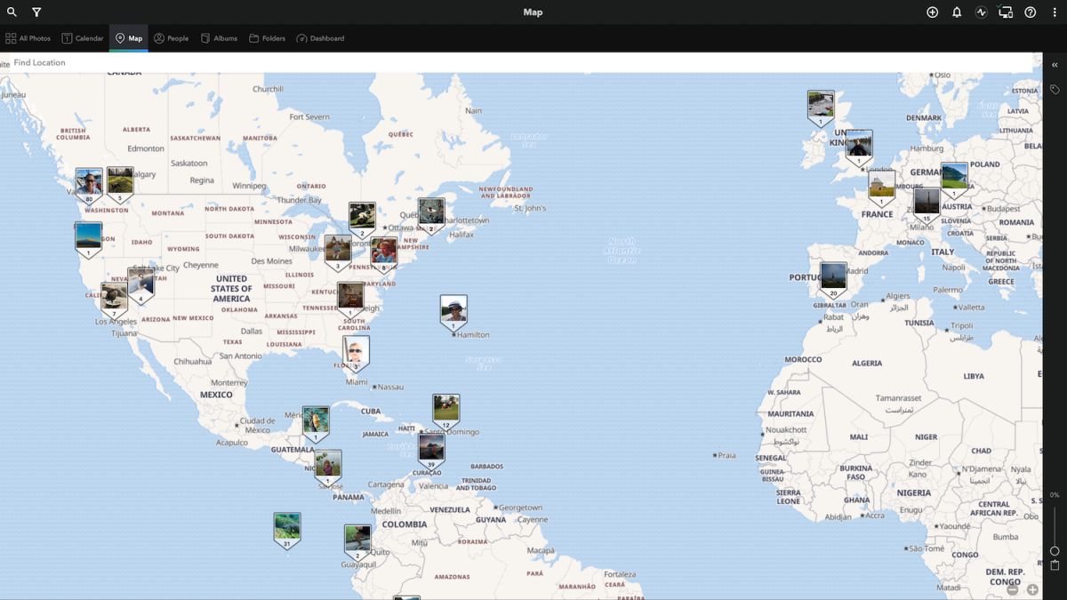Open the 2-photo marker near Toronto
The height and width of the screenshot is (600, 1067).
(362, 220)
